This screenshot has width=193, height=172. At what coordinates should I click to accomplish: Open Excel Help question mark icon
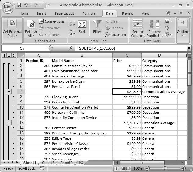pyautogui.click(x=168, y=13)
